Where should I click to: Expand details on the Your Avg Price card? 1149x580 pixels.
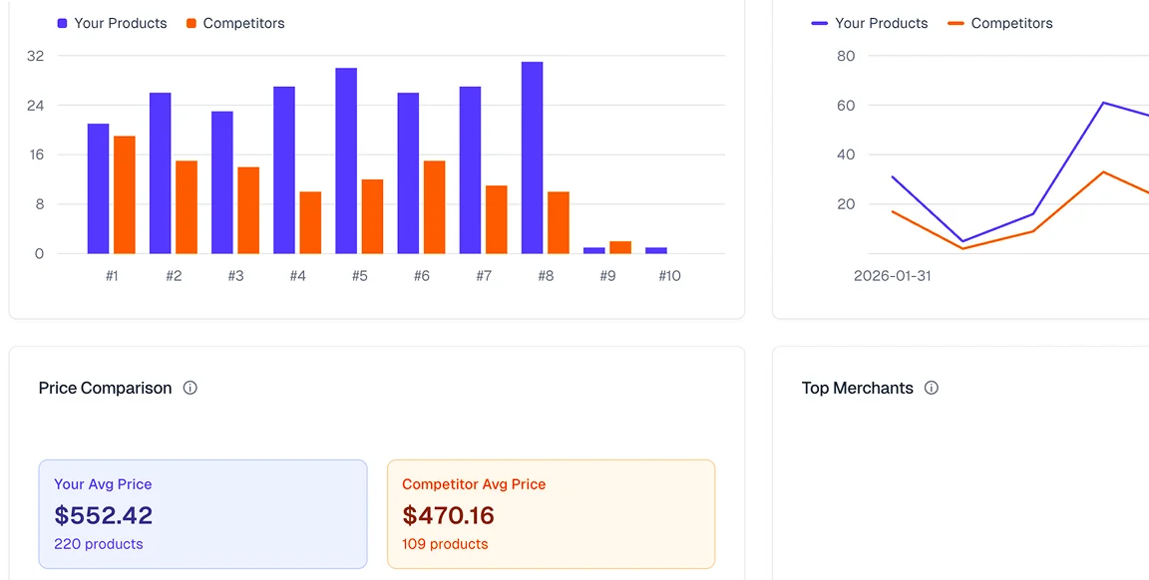(x=202, y=513)
